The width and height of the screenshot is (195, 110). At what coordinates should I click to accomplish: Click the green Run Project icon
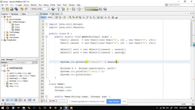pyautogui.click(x=68, y=9)
